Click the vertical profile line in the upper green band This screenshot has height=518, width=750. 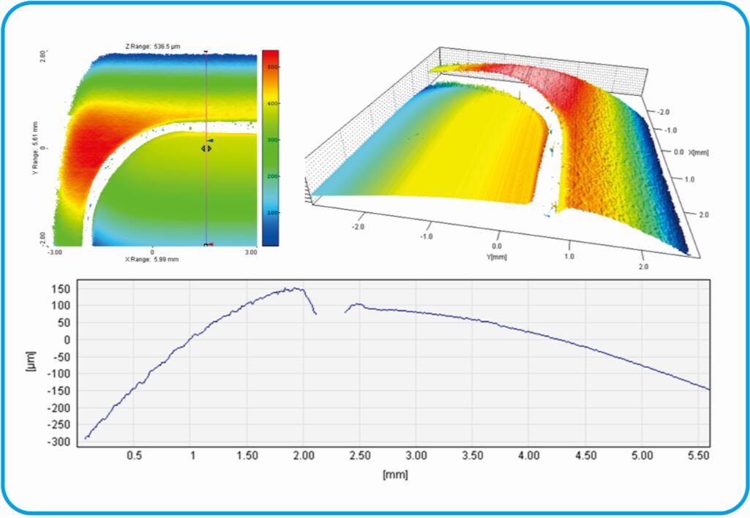click(x=206, y=88)
